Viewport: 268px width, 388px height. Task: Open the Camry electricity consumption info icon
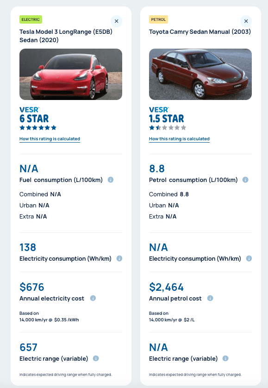click(x=249, y=258)
